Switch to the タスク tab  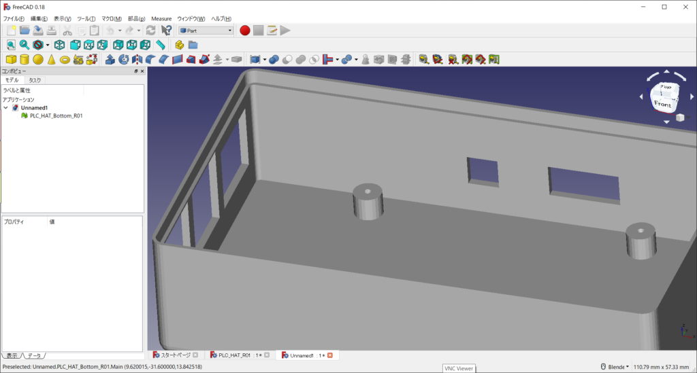tap(35, 80)
